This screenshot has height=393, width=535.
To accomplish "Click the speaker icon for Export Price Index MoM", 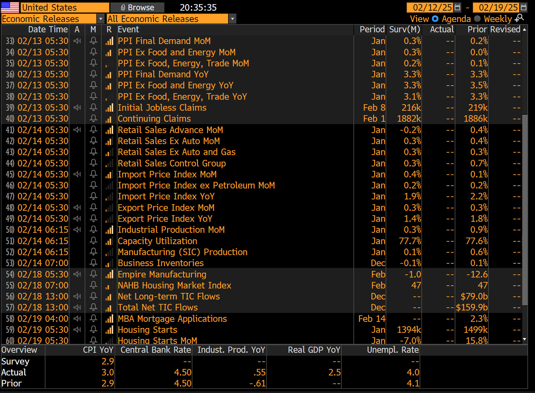I will click(77, 208).
